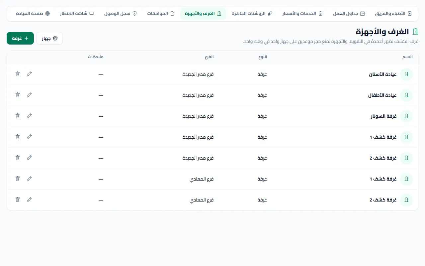Click the room name عيادة الأسنان
This screenshot has width=425, height=266.
tap(383, 74)
